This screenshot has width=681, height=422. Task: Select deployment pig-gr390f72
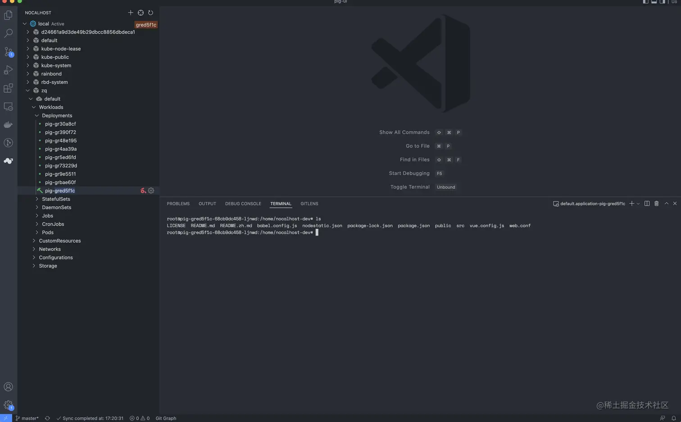click(60, 132)
